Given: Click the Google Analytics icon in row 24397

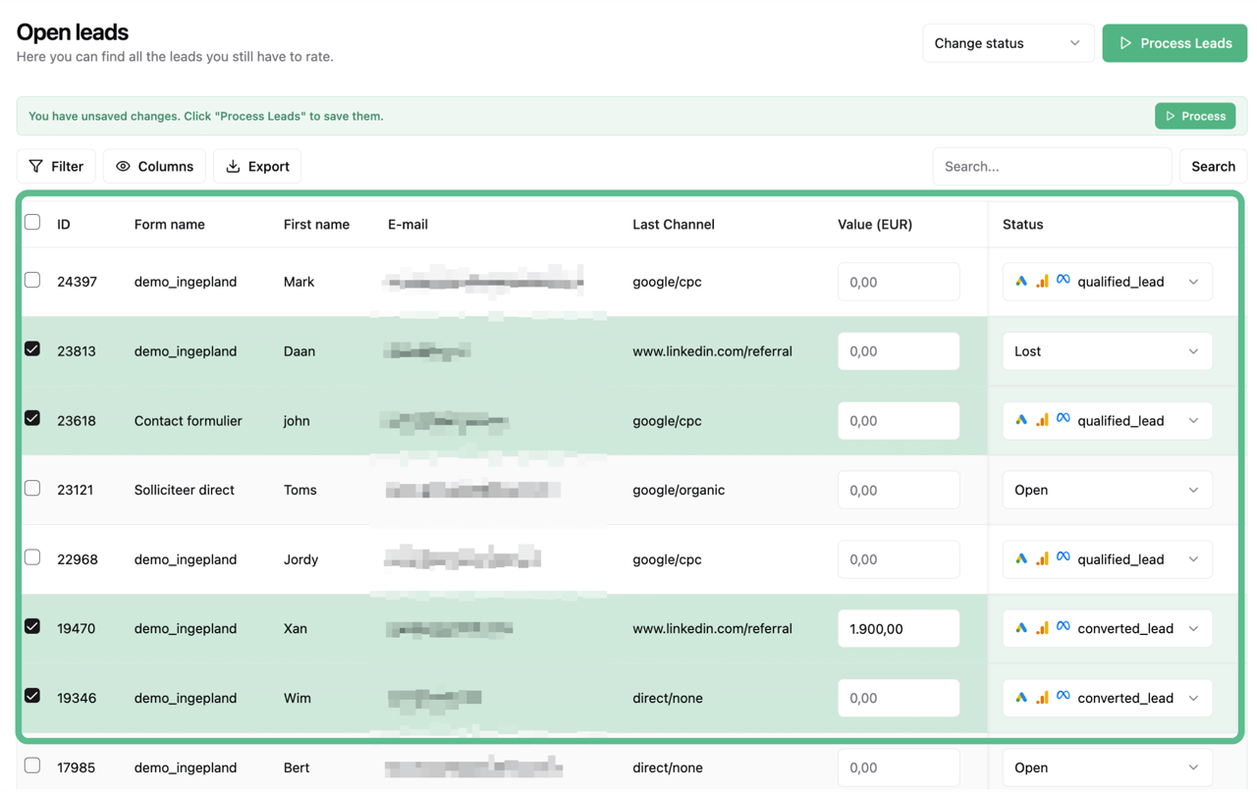Looking at the screenshot, I should pyautogui.click(x=1042, y=282).
